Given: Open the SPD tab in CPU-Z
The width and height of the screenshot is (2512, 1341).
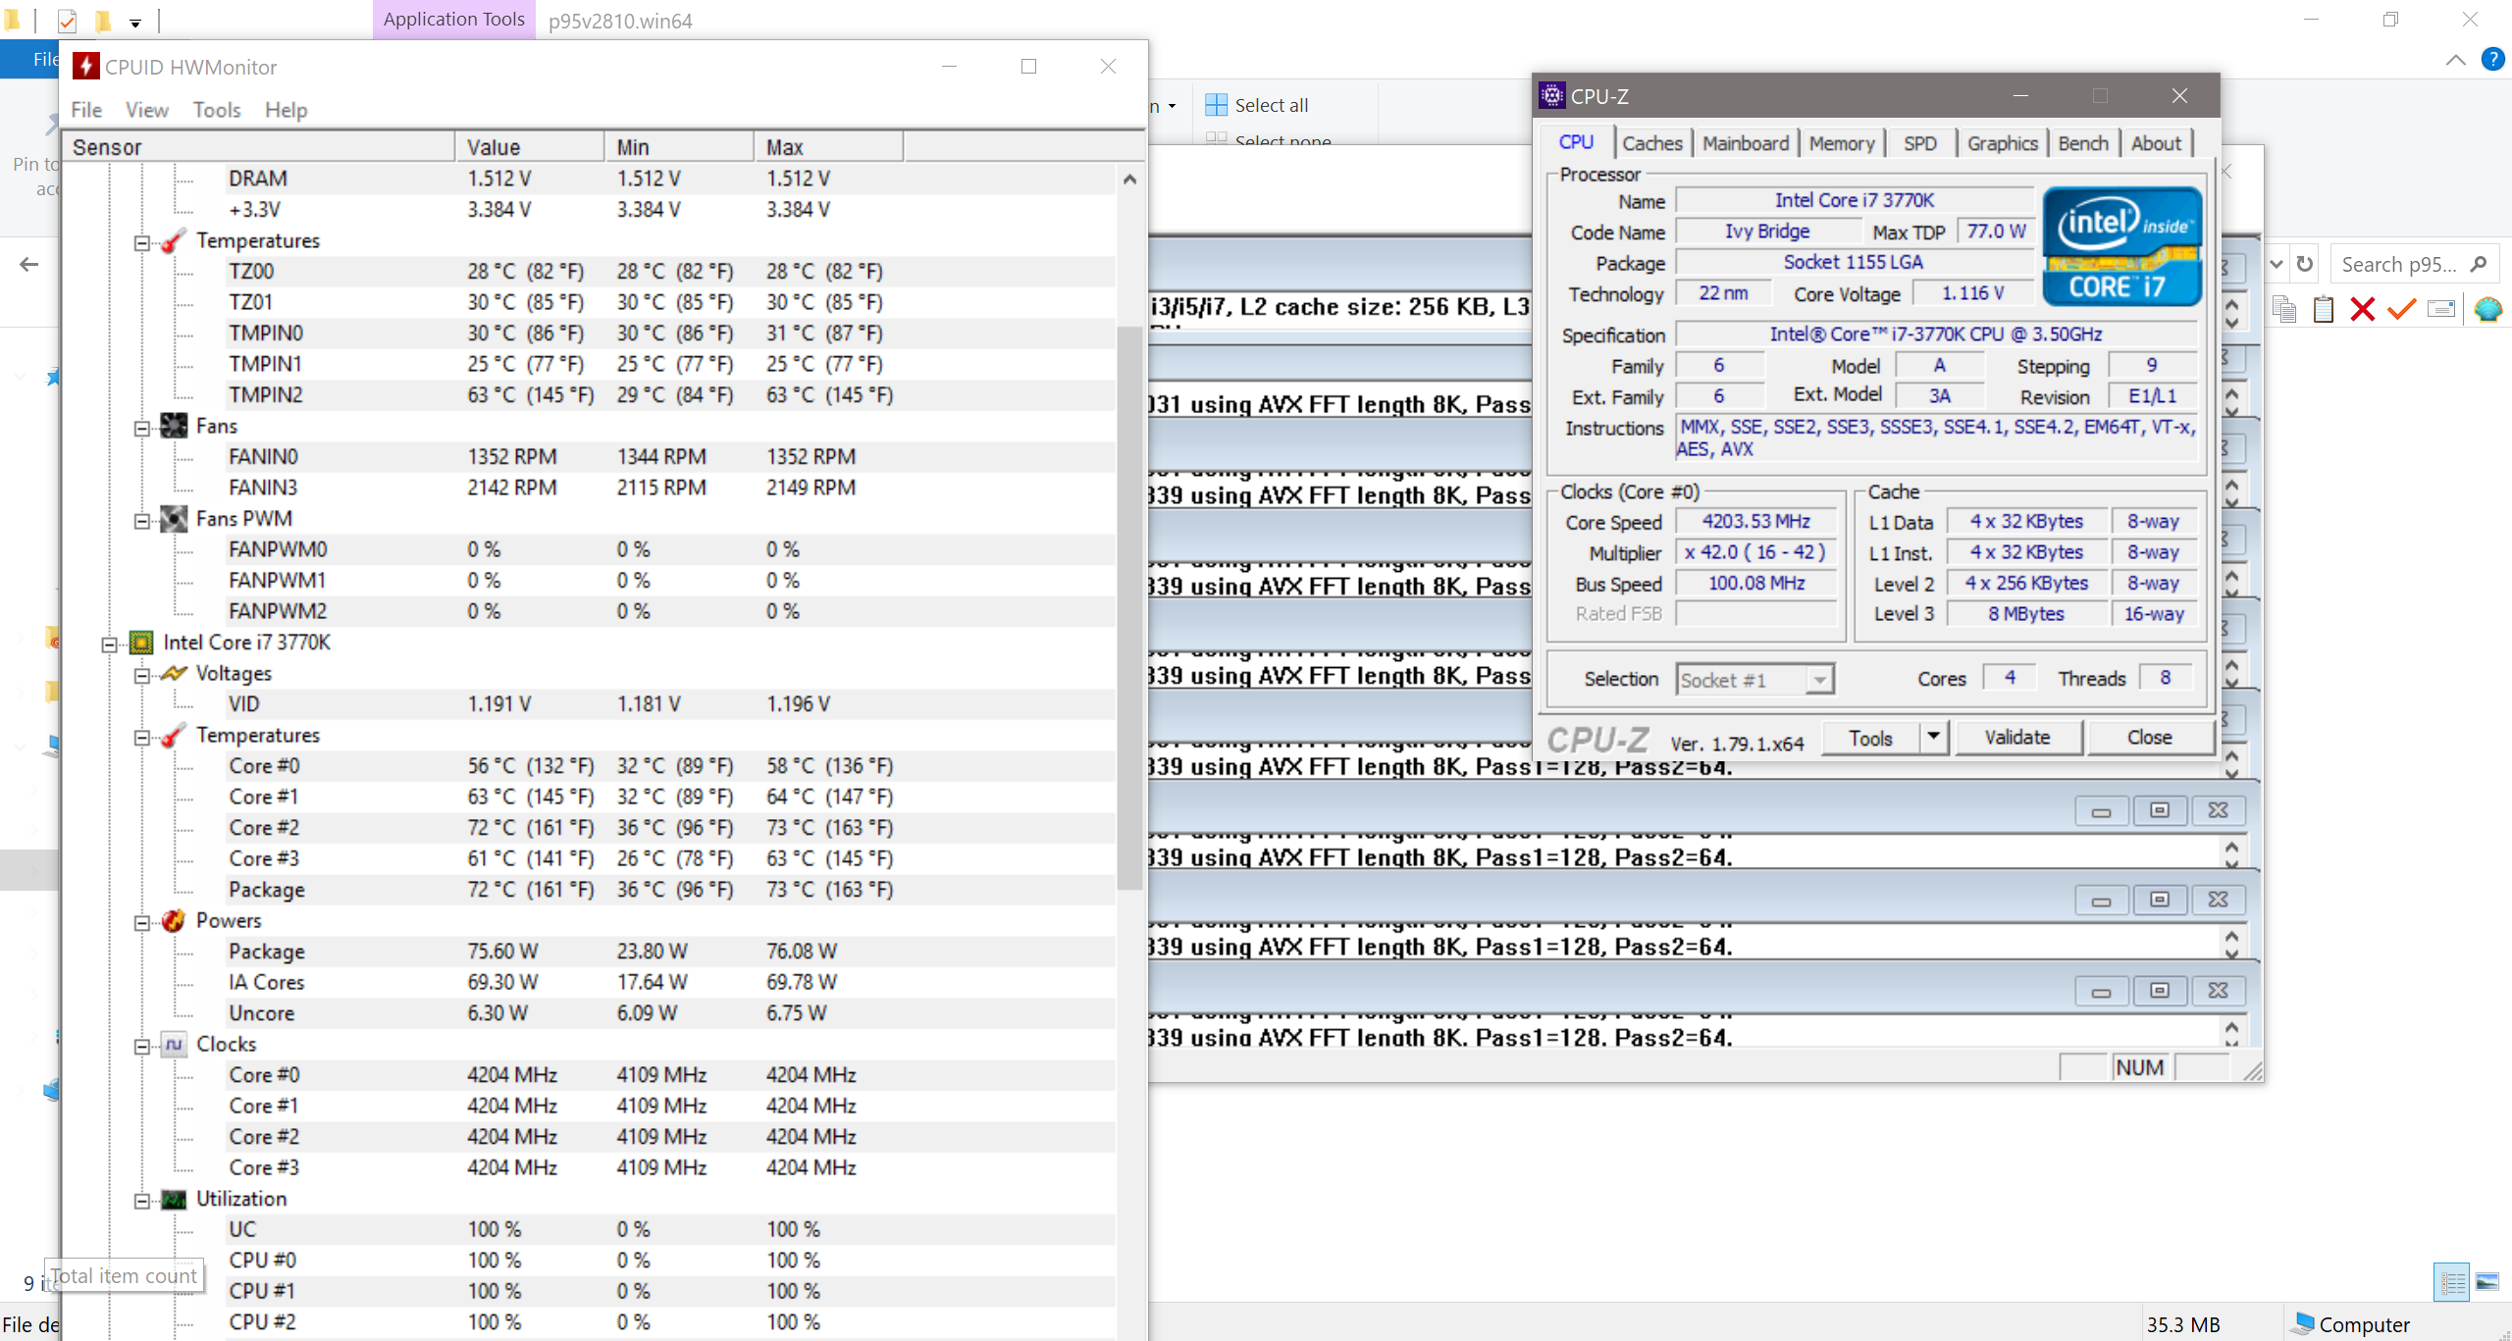Looking at the screenshot, I should 1920,143.
